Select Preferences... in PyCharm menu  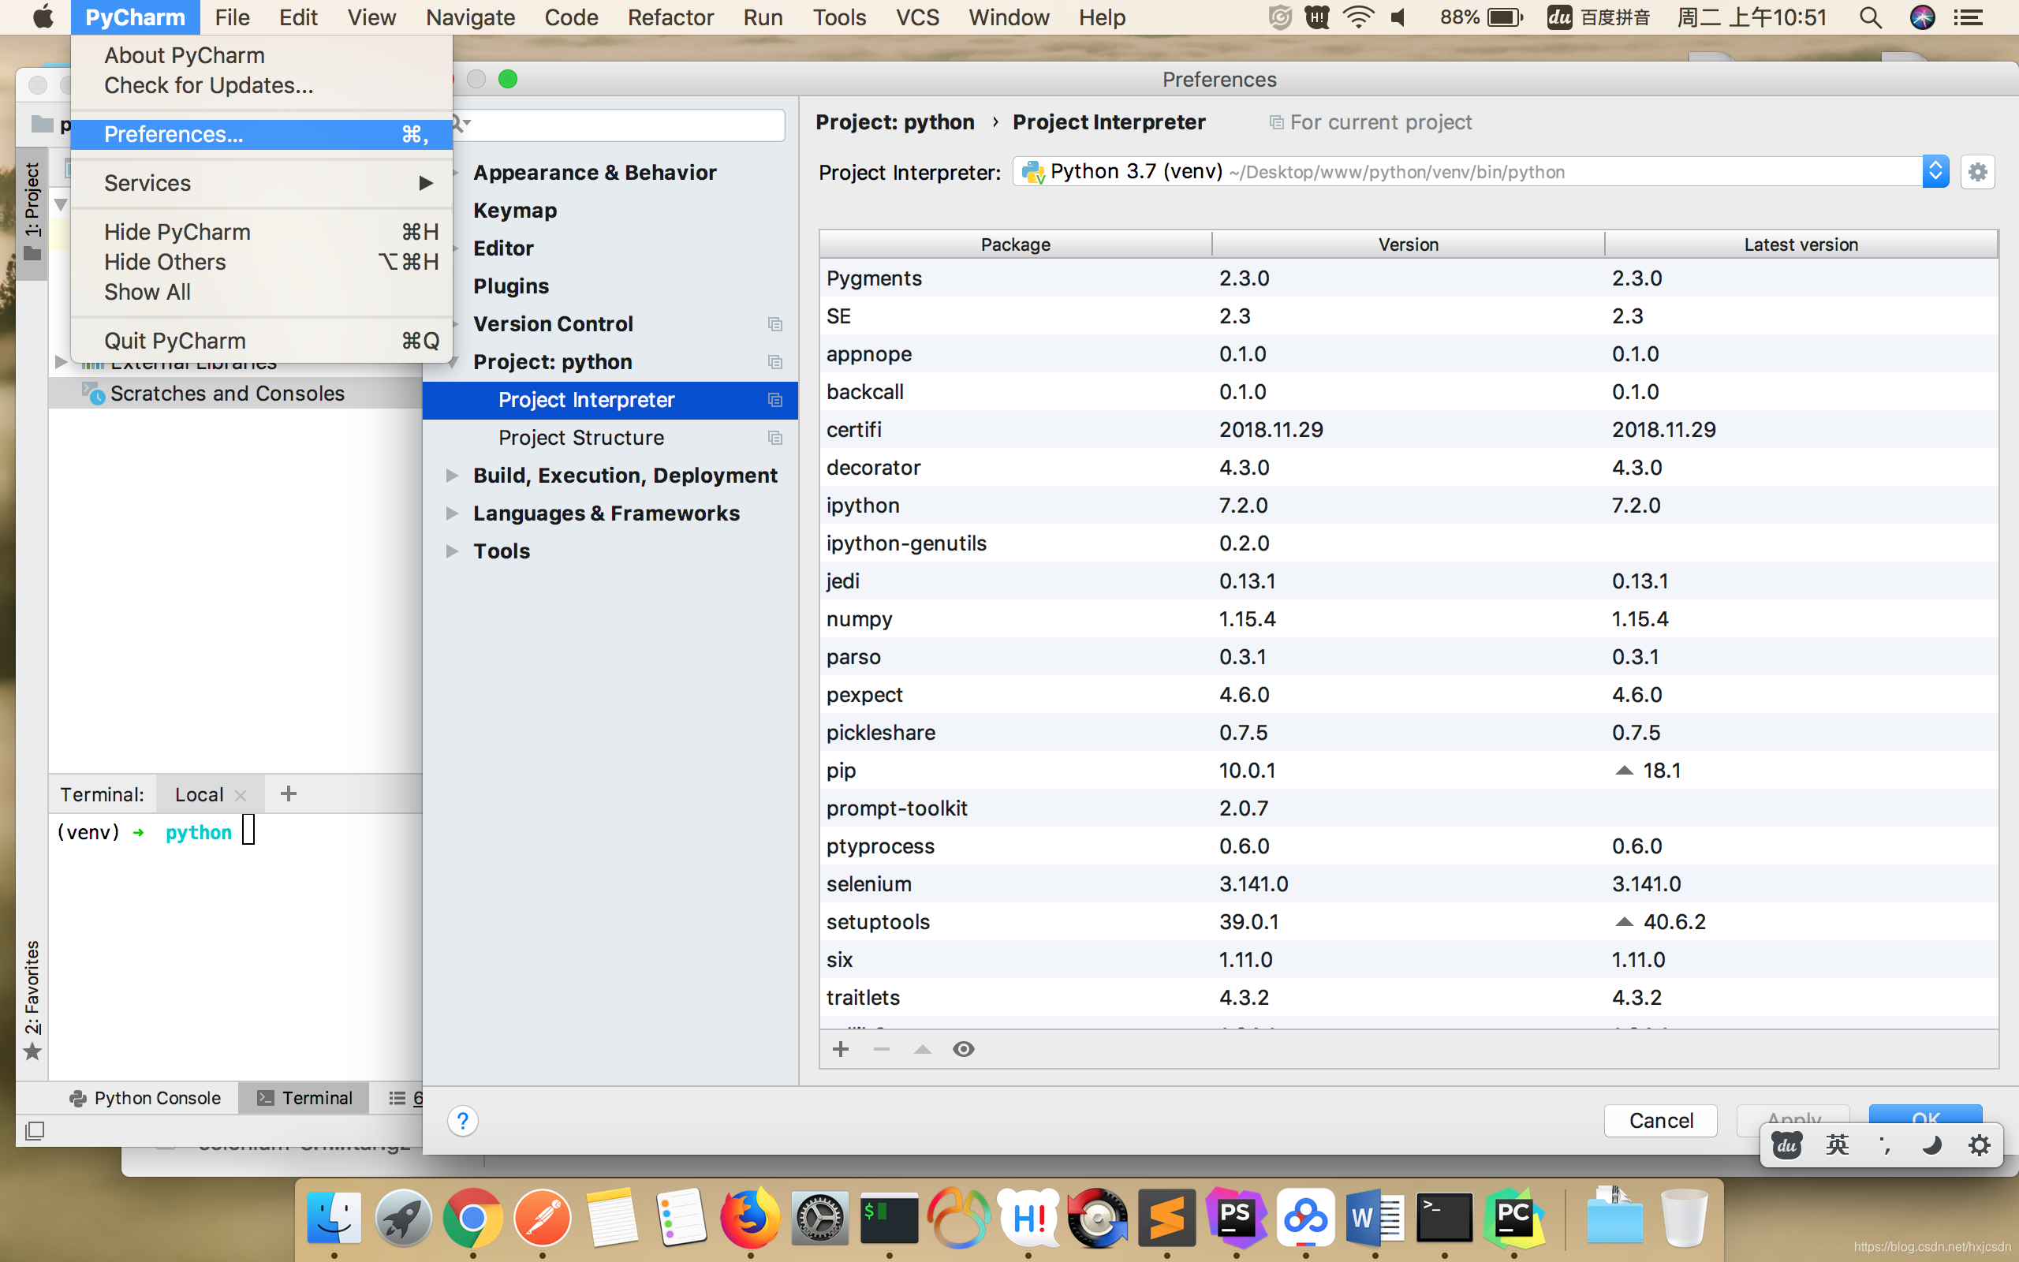tap(261, 134)
